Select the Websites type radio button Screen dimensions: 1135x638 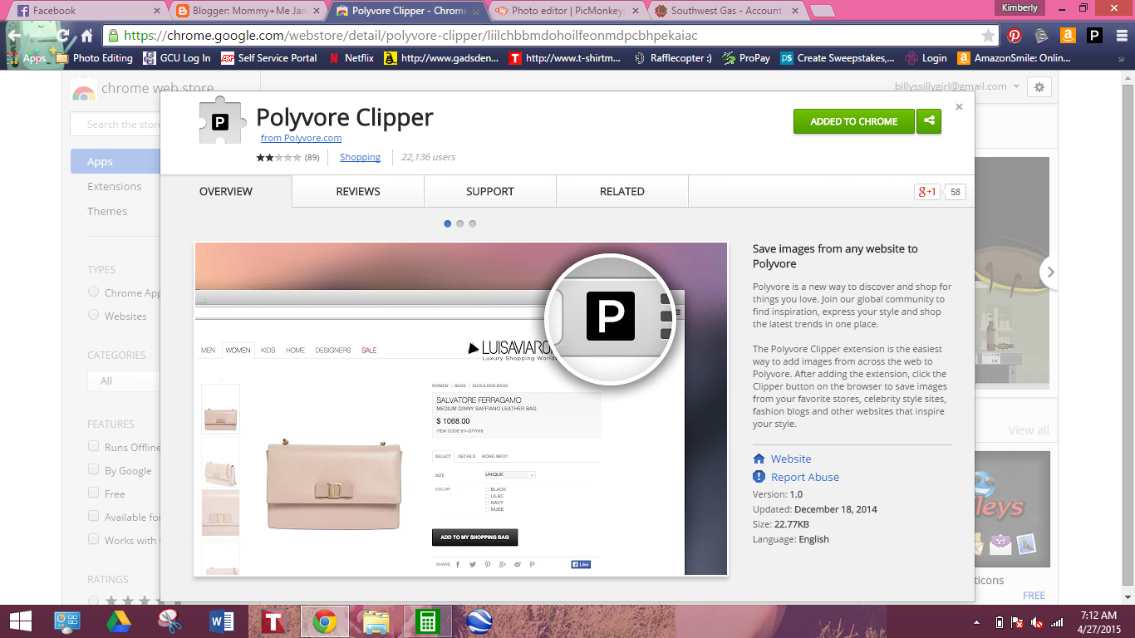coord(94,315)
